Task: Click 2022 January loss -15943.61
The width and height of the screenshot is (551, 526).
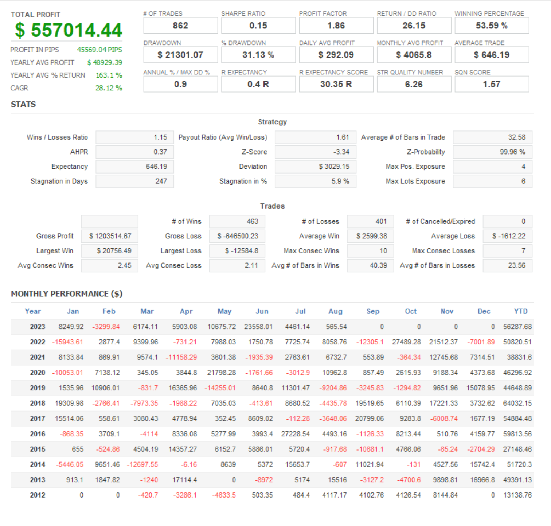Action: (x=68, y=342)
